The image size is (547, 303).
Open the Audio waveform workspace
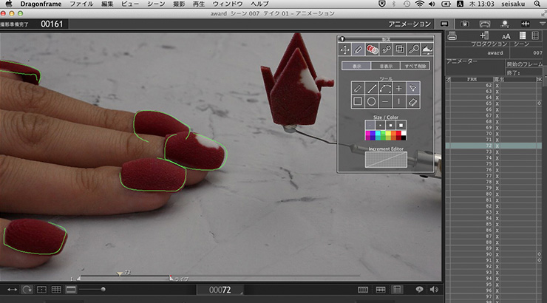pos(525,24)
